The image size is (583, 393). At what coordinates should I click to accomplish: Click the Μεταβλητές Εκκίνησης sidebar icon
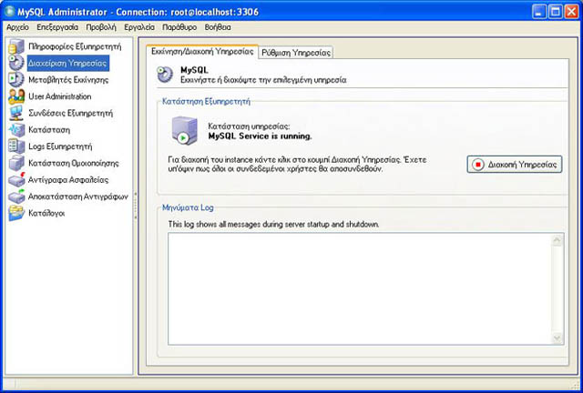[x=16, y=79]
